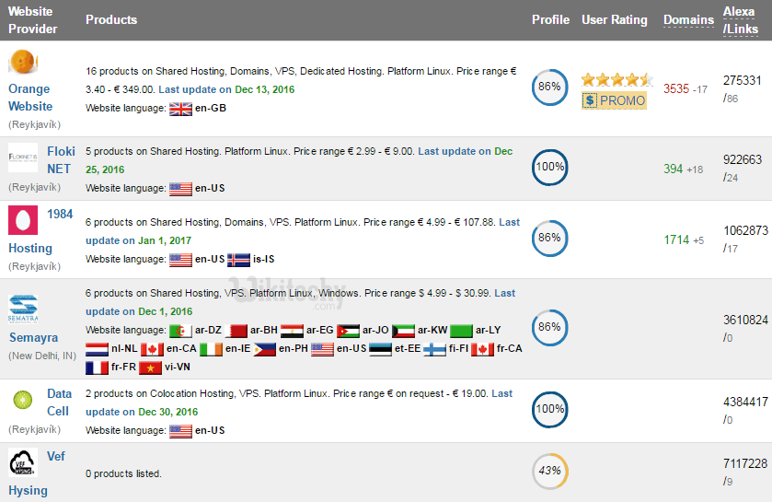Click the Data Cell green logo

23,400
